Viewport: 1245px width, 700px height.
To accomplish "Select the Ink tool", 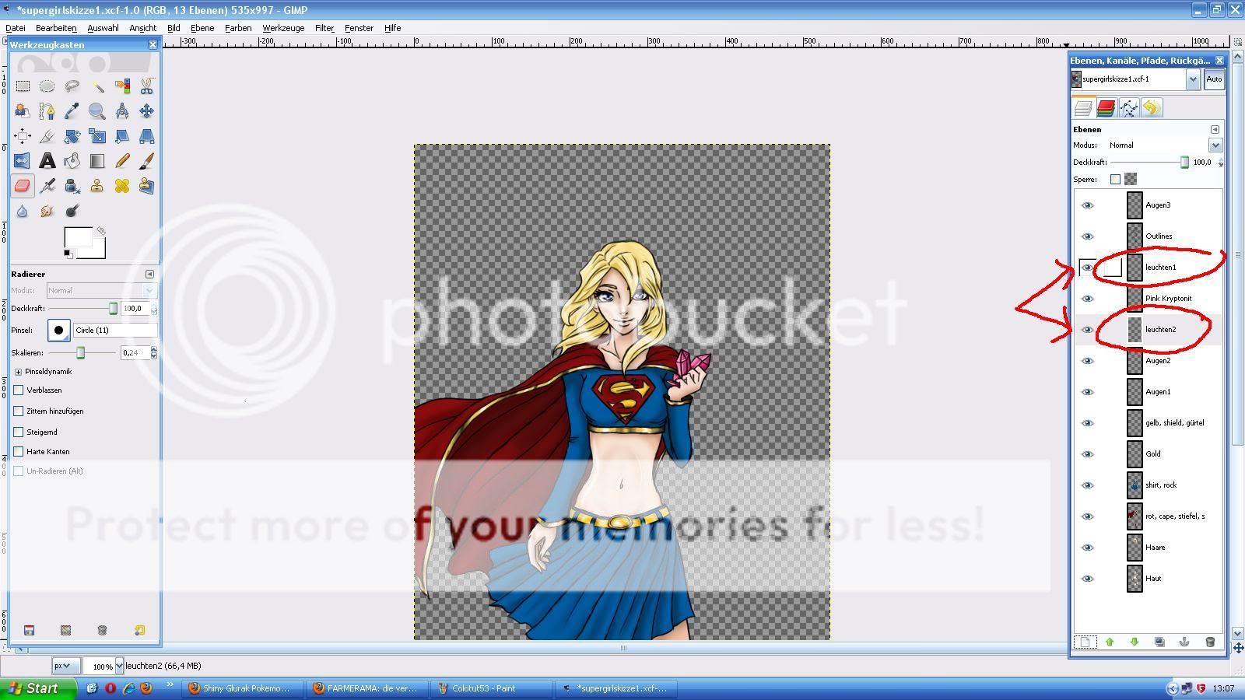I will point(72,186).
